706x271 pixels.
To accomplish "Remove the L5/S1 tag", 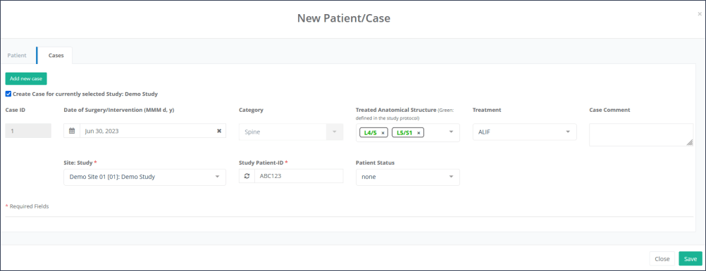I will pyautogui.click(x=419, y=133).
